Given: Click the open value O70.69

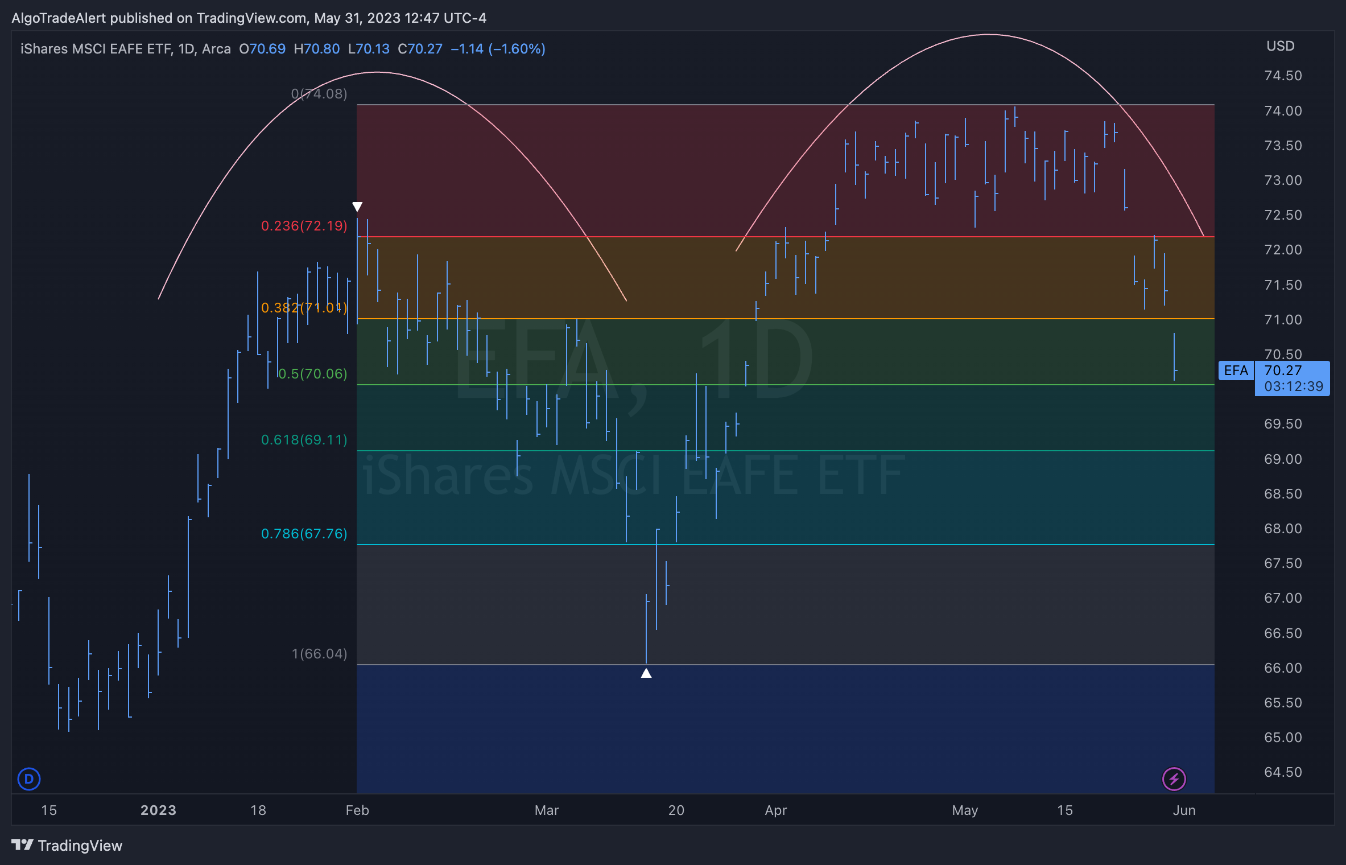Looking at the screenshot, I should (262, 49).
